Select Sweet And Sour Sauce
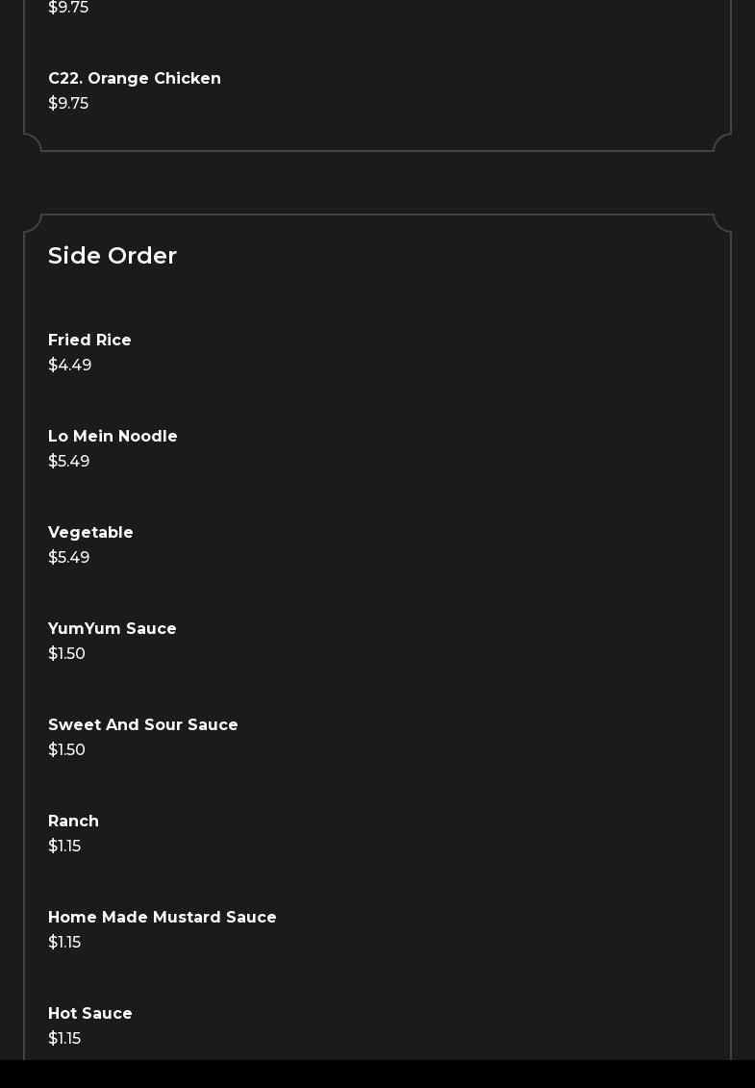 point(143,725)
